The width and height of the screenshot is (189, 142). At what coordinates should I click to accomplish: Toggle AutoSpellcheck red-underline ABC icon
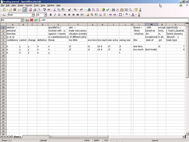pyautogui.click(x=49, y=10)
